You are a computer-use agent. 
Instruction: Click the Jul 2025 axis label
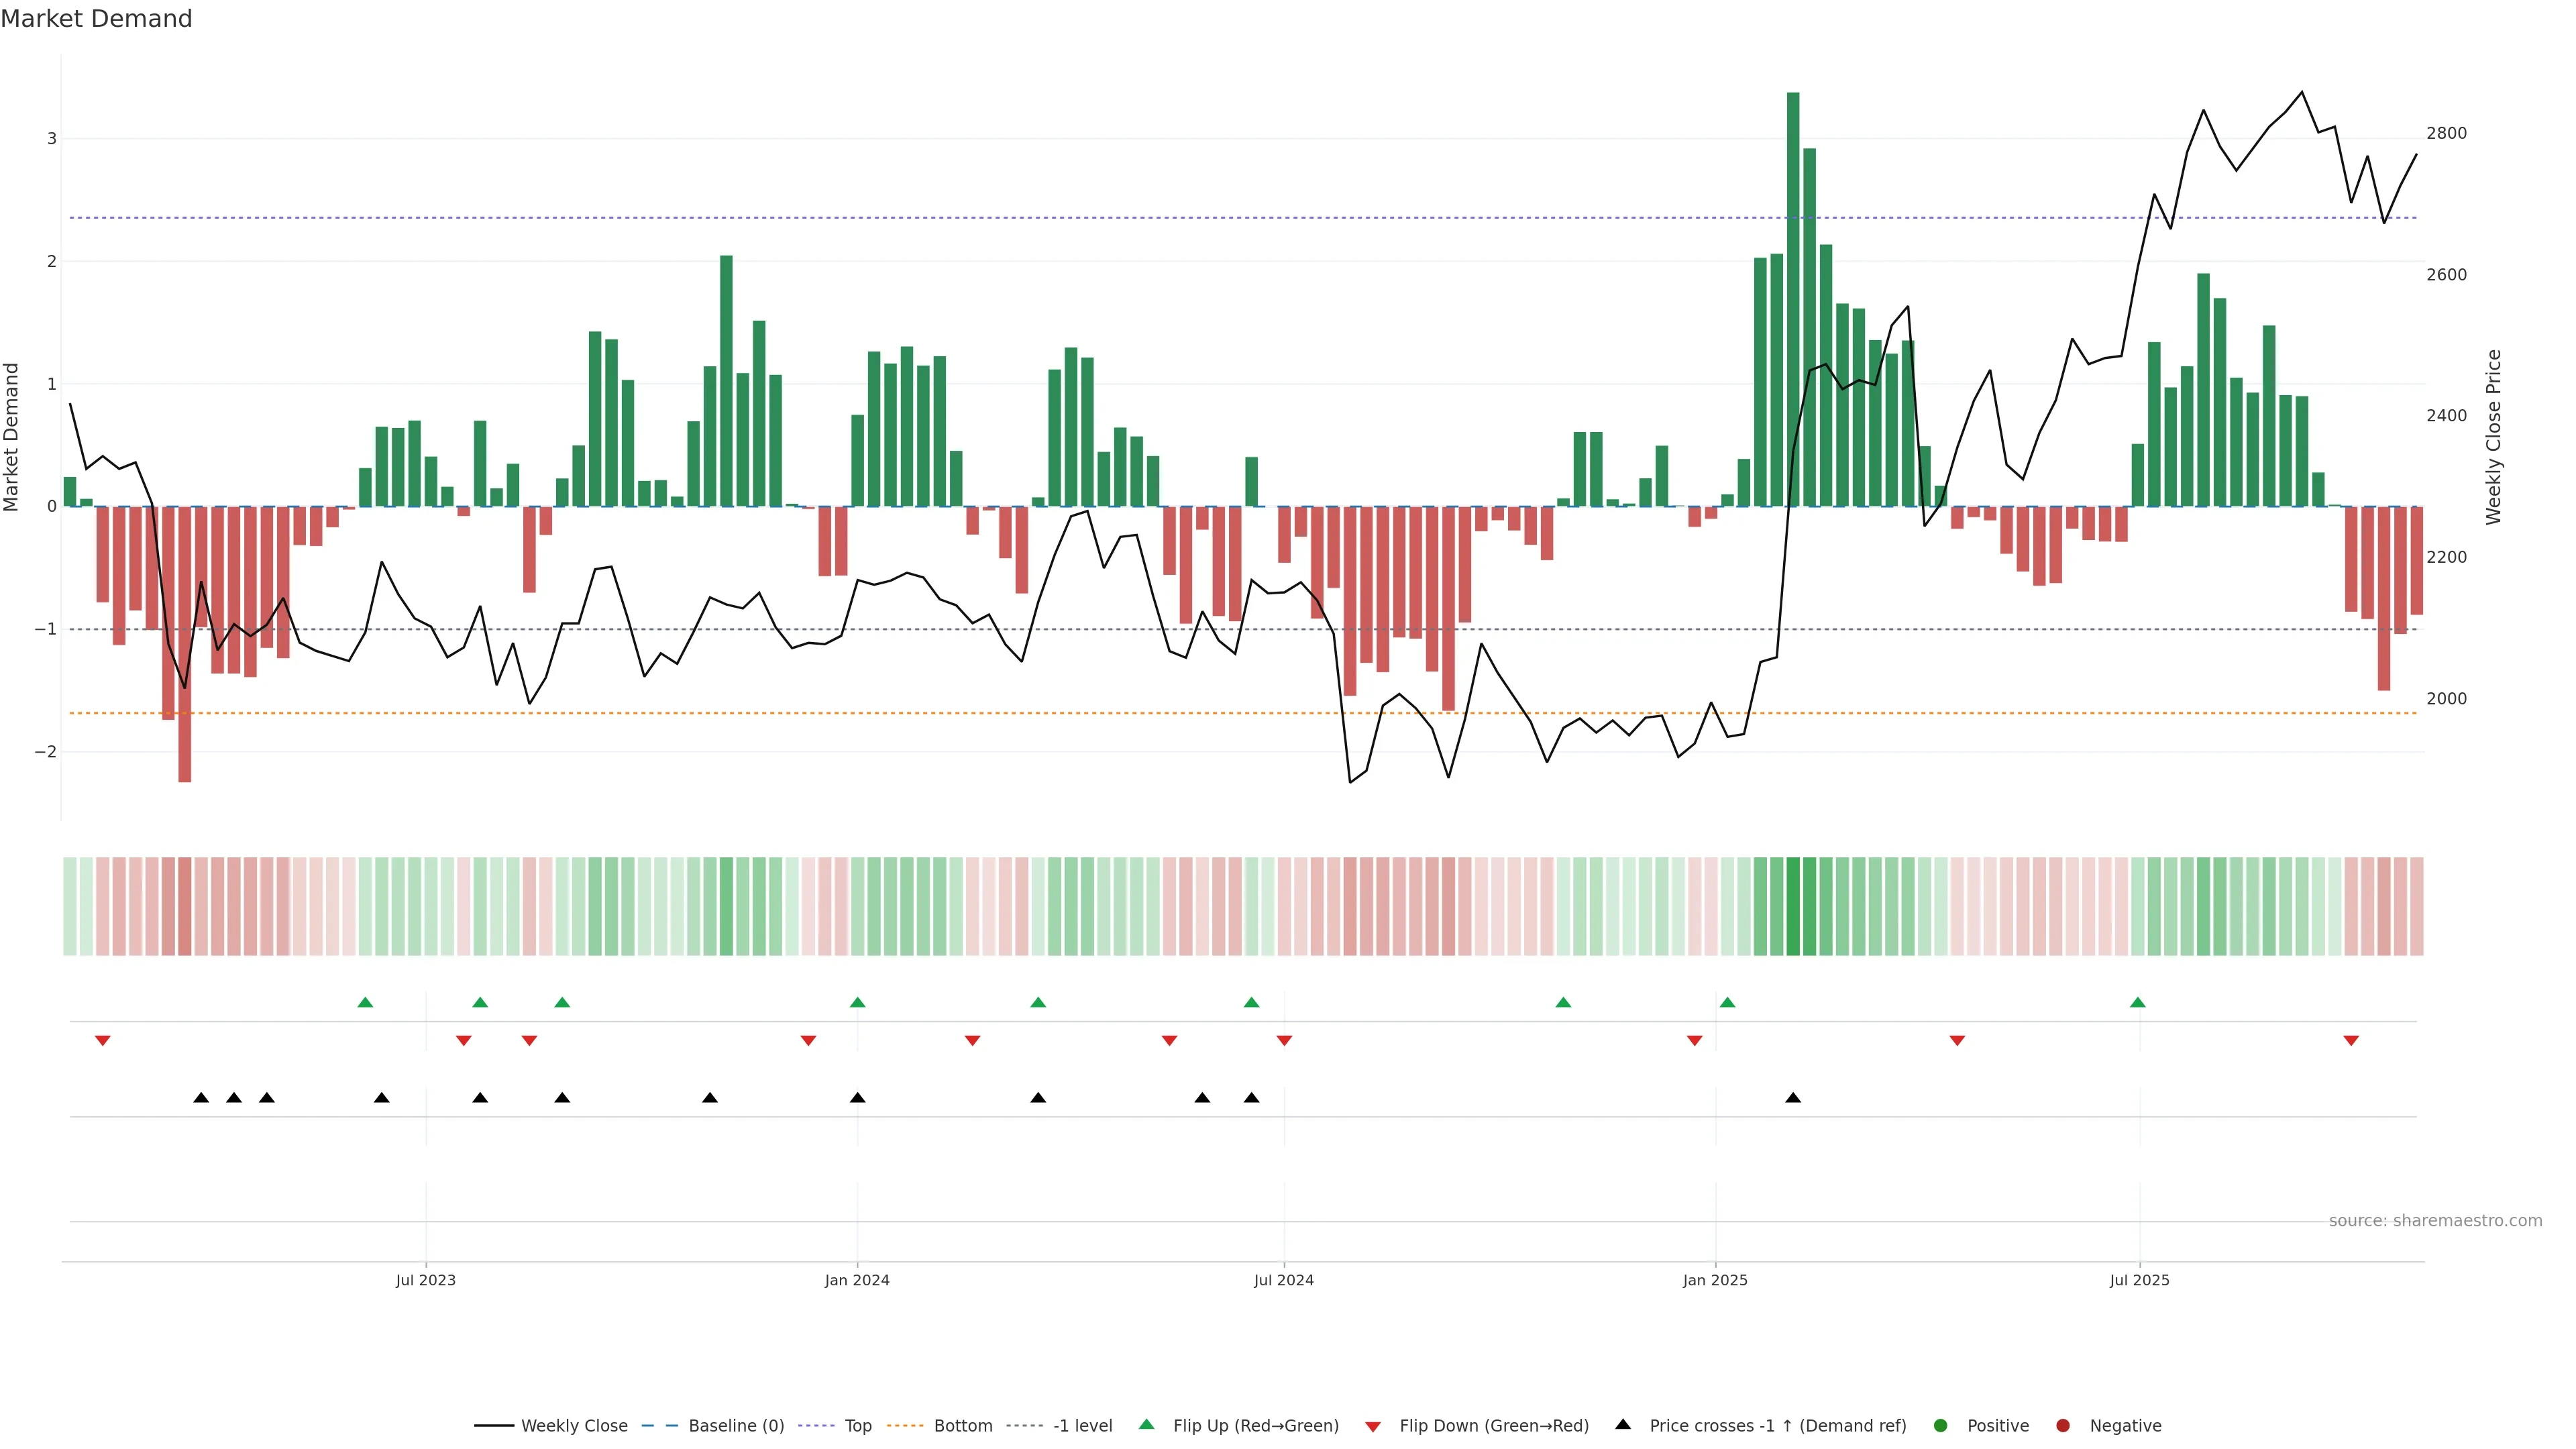tap(2139, 1280)
